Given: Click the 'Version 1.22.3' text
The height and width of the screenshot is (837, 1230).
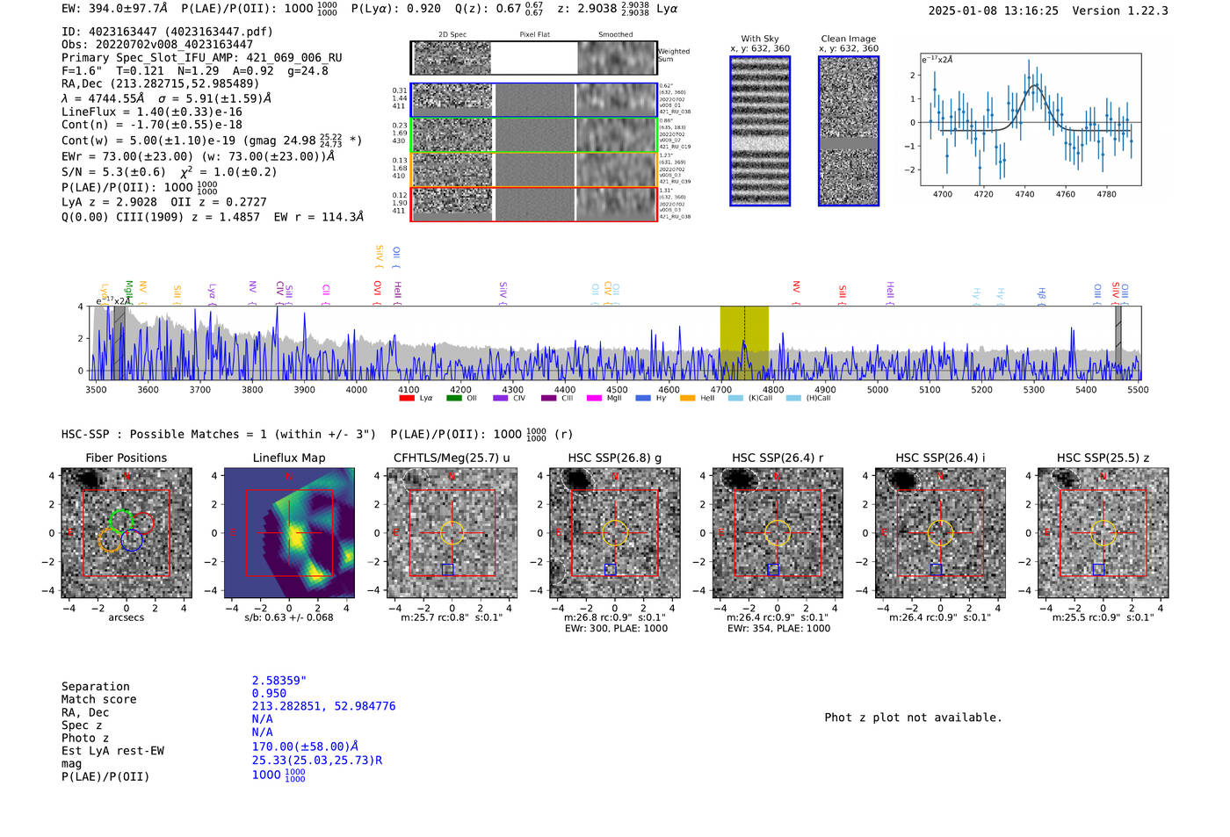Looking at the screenshot, I should coord(1120,11).
